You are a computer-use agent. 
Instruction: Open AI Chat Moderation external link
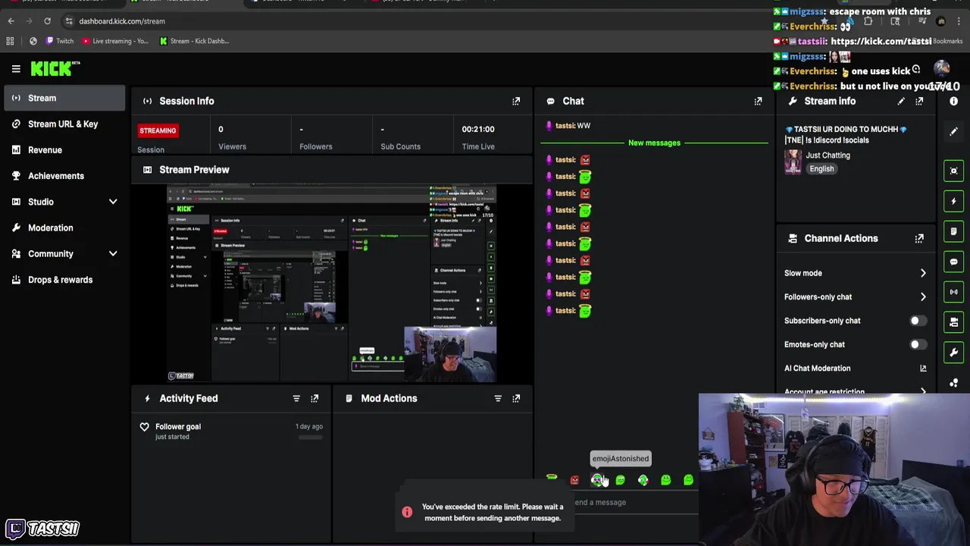[x=923, y=369]
